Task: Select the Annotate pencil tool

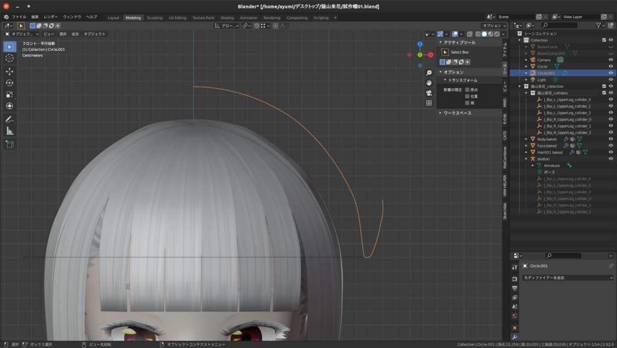Action: [10, 119]
